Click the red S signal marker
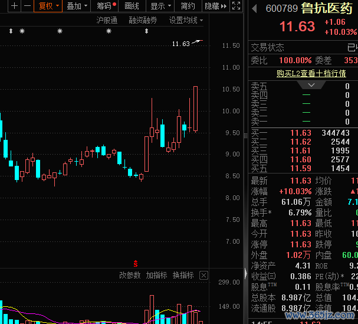Viewport: 358px width, 324px height. click(x=136, y=264)
